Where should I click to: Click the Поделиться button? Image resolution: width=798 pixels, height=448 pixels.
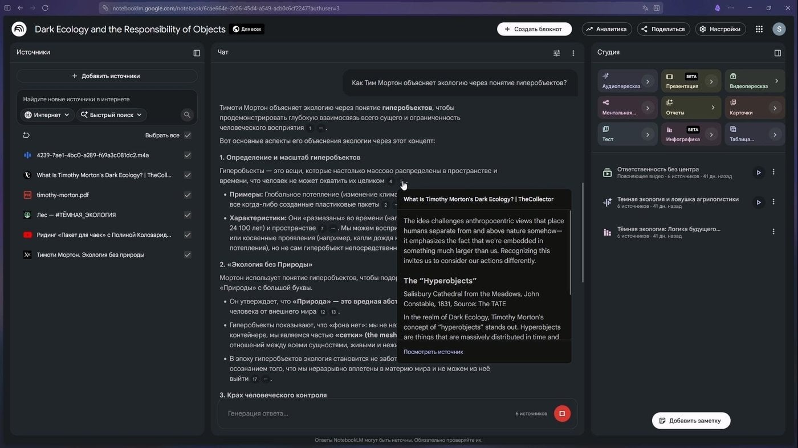663,29
